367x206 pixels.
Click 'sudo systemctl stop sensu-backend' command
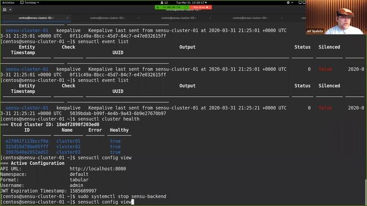click(x=122, y=196)
